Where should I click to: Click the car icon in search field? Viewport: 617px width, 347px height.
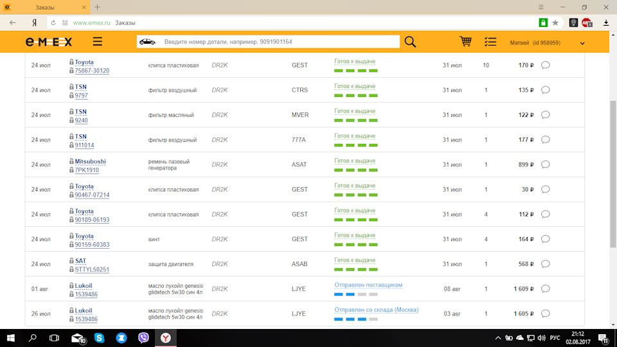tap(148, 42)
